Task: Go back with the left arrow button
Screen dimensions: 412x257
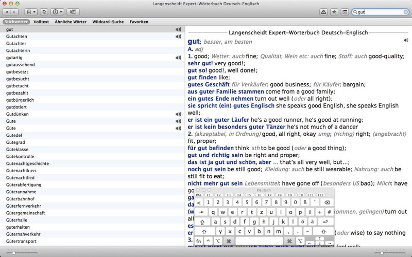Action: [7, 12]
